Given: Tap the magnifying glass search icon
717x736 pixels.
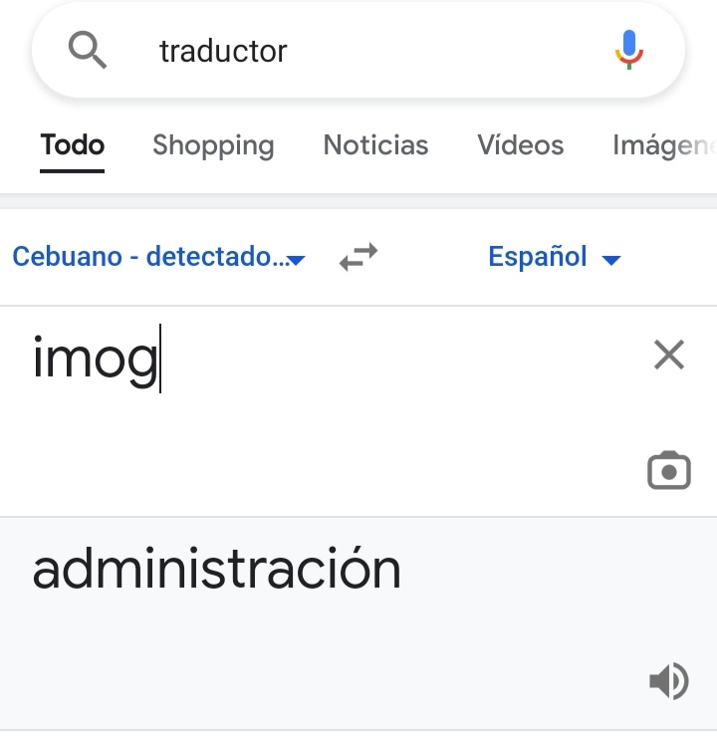Looking at the screenshot, I should (x=87, y=48).
